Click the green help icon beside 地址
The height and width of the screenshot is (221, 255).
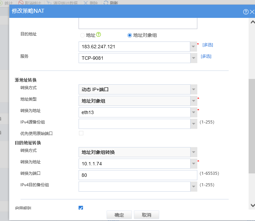pos(98,34)
